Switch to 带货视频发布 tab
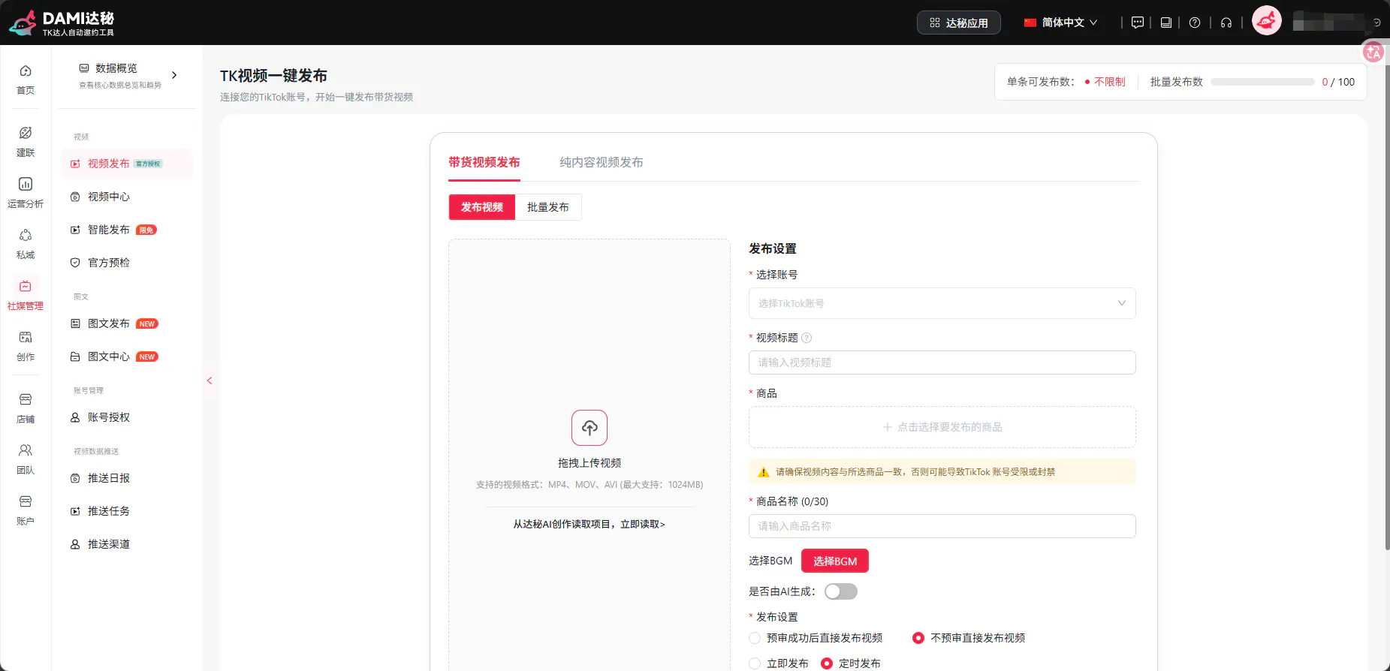The image size is (1390, 671). click(x=484, y=162)
